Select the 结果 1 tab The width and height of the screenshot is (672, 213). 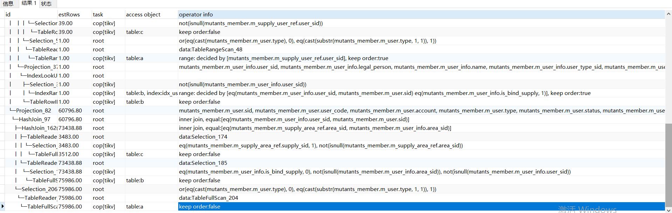coord(29,3)
